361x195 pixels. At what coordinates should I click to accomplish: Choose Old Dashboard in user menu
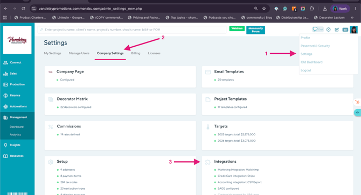coord(311,62)
